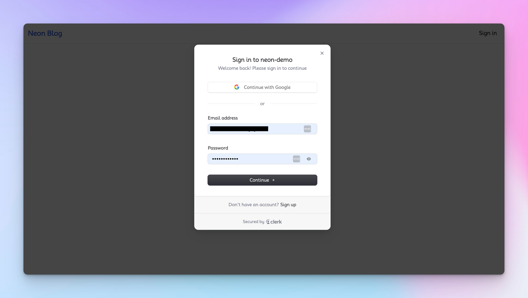
Task: Open Google account sign-in options
Action: click(262, 87)
